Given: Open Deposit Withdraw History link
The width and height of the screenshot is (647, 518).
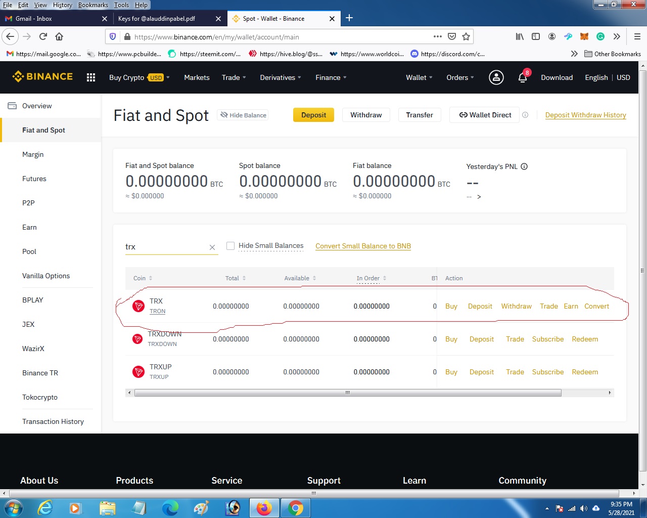Looking at the screenshot, I should coord(585,115).
